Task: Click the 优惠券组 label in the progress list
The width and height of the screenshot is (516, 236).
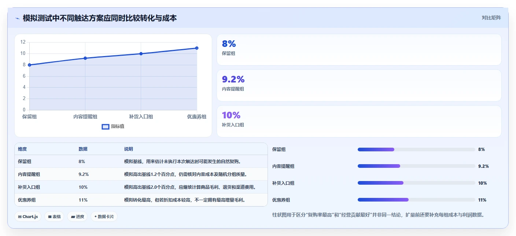Action: 281,200
